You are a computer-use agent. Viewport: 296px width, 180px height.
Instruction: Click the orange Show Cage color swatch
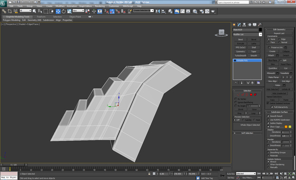[286, 127]
